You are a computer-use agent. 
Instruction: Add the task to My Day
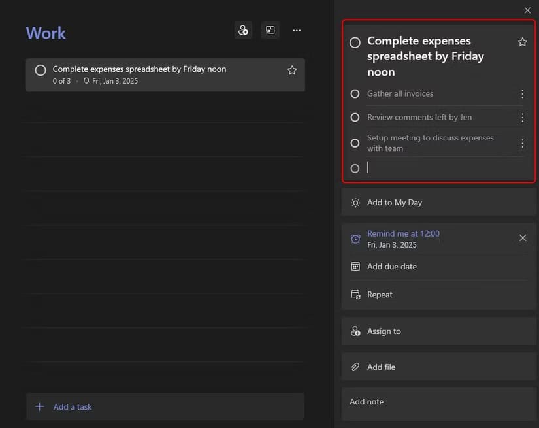(x=438, y=203)
